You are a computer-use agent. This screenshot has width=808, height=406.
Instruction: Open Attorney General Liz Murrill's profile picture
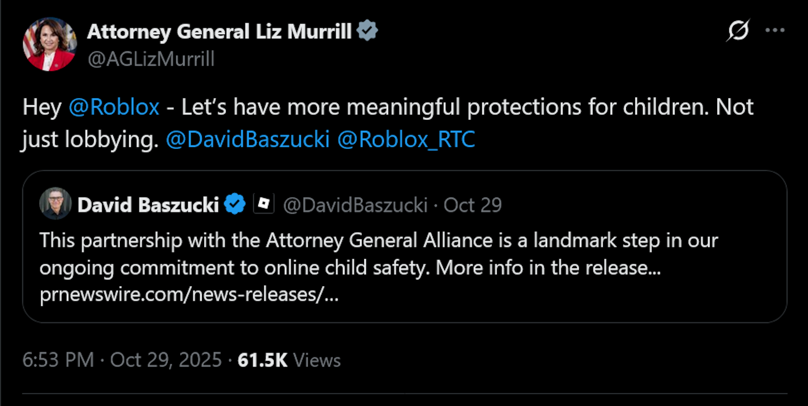(50, 44)
